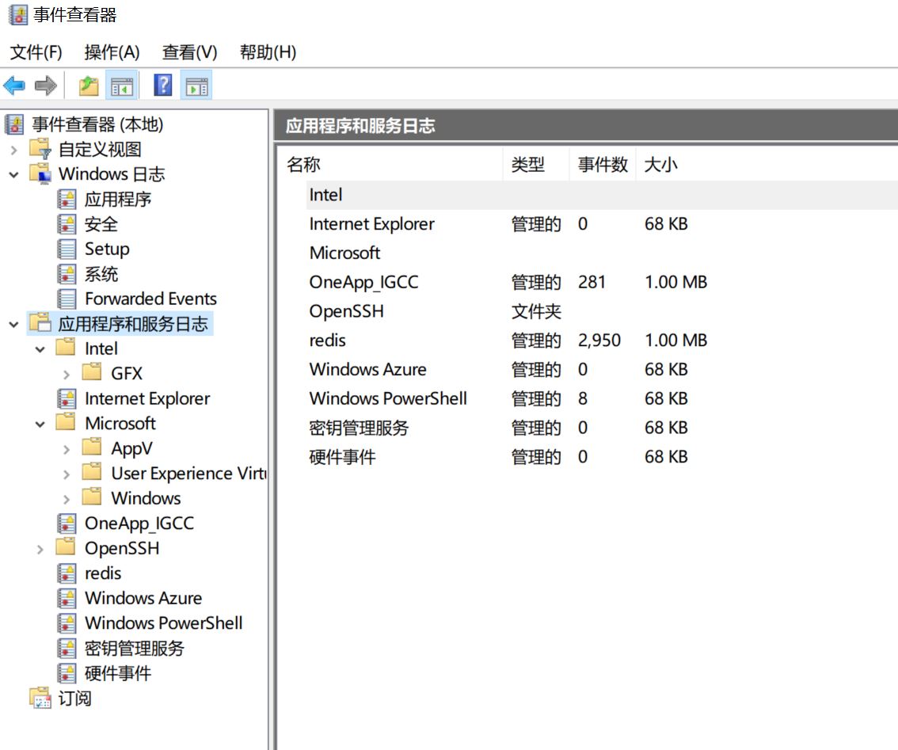Image resolution: width=898 pixels, height=750 pixels.
Task: Click the Windows PowerShell log icon in tree
Action: [67, 622]
